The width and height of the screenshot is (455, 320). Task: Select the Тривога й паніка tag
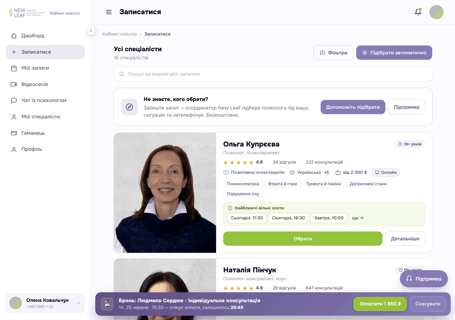click(323, 184)
